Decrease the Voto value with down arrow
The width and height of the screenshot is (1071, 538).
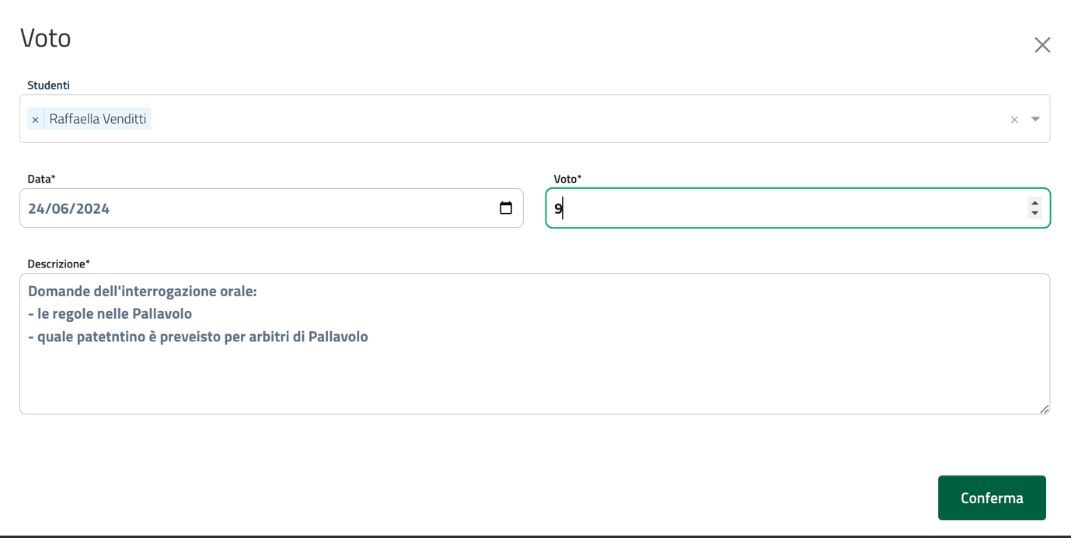point(1034,213)
